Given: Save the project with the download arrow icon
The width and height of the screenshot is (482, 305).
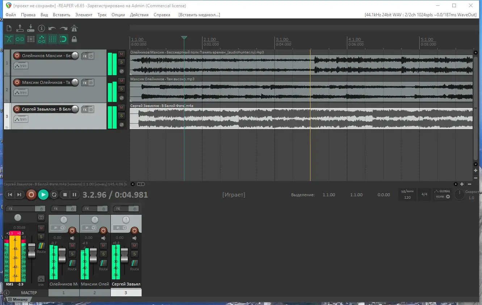Looking at the screenshot, I should coord(31,28).
